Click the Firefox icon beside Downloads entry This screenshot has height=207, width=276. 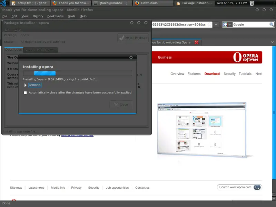coord(137,3)
